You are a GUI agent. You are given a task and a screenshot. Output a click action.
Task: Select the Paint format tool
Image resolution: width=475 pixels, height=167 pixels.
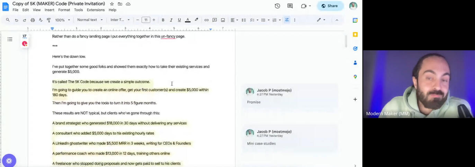coord(48,20)
